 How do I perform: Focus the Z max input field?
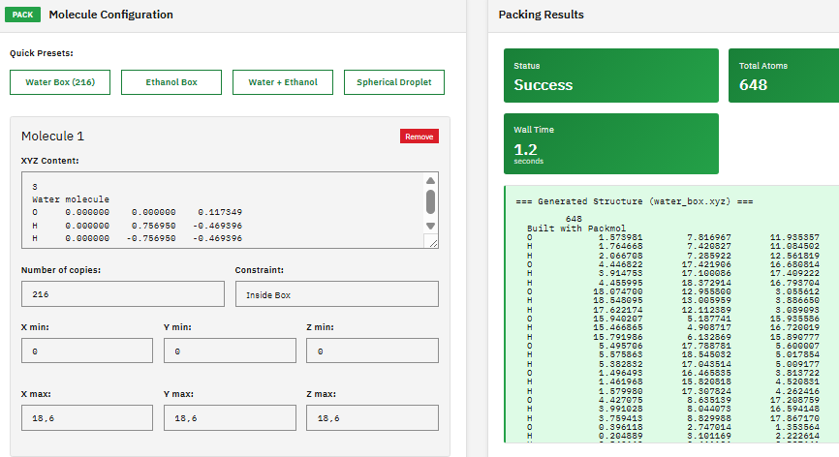click(372, 417)
